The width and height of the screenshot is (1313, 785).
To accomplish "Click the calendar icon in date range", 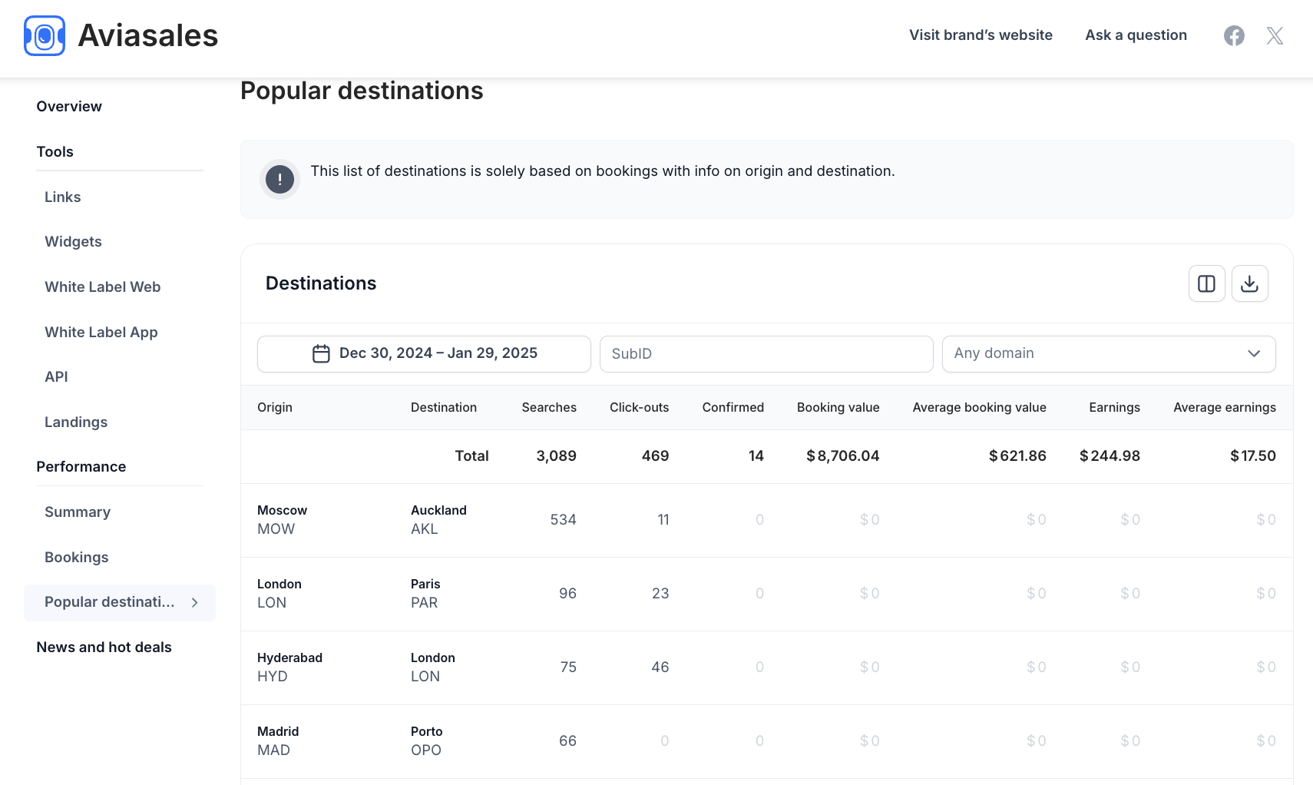I will [321, 353].
